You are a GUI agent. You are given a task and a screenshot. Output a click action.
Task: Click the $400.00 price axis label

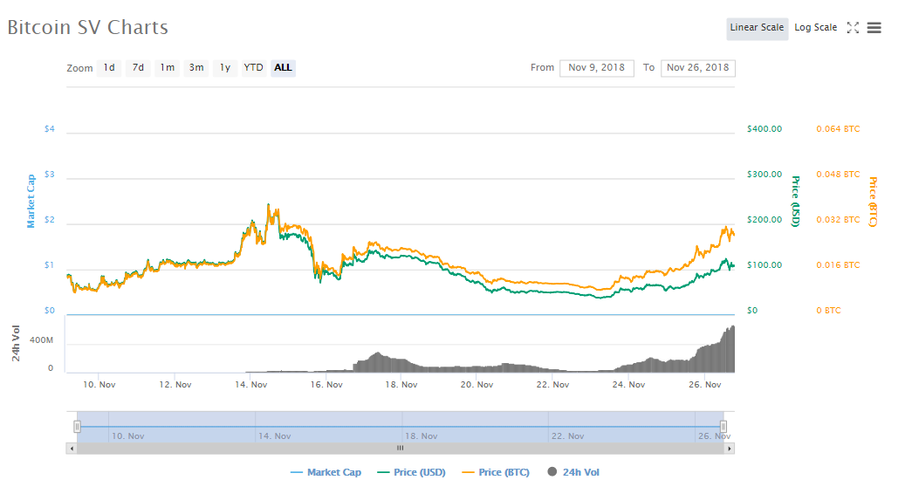(x=764, y=128)
